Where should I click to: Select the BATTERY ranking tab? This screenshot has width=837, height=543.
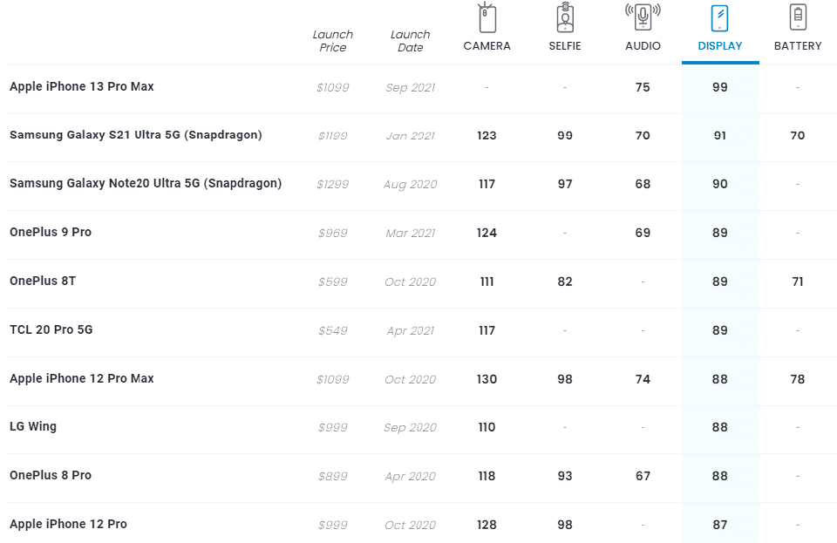coord(798,46)
